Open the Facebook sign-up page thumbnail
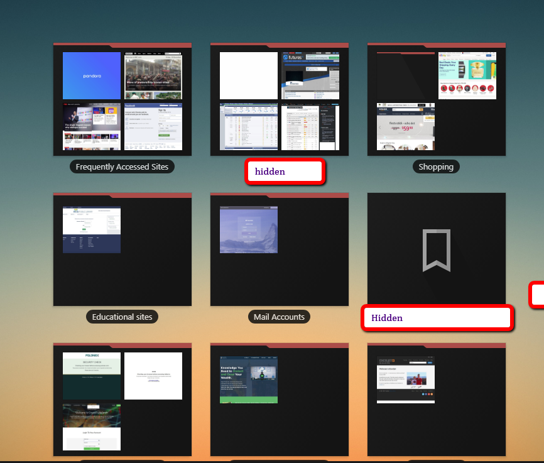The image size is (544, 463). point(153,126)
